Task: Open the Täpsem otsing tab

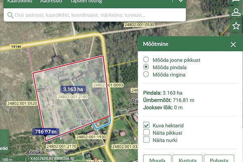Action: pyautogui.click(x=86, y=2)
